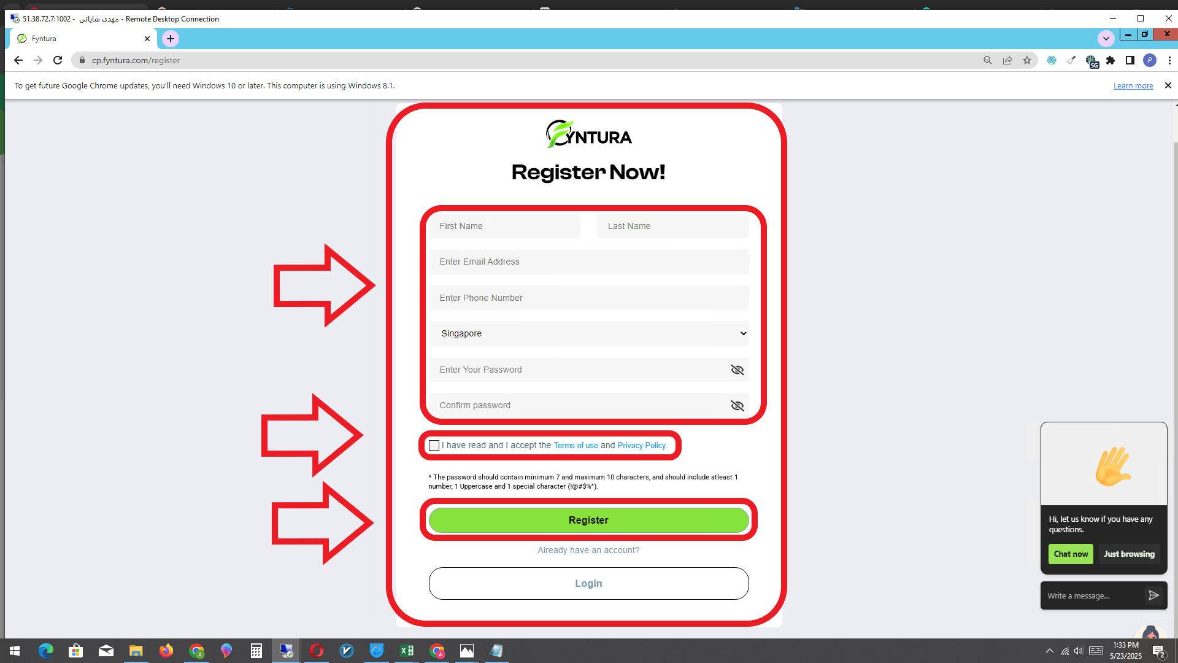Open File Explorer from the taskbar
The height and width of the screenshot is (663, 1178).
[136, 651]
